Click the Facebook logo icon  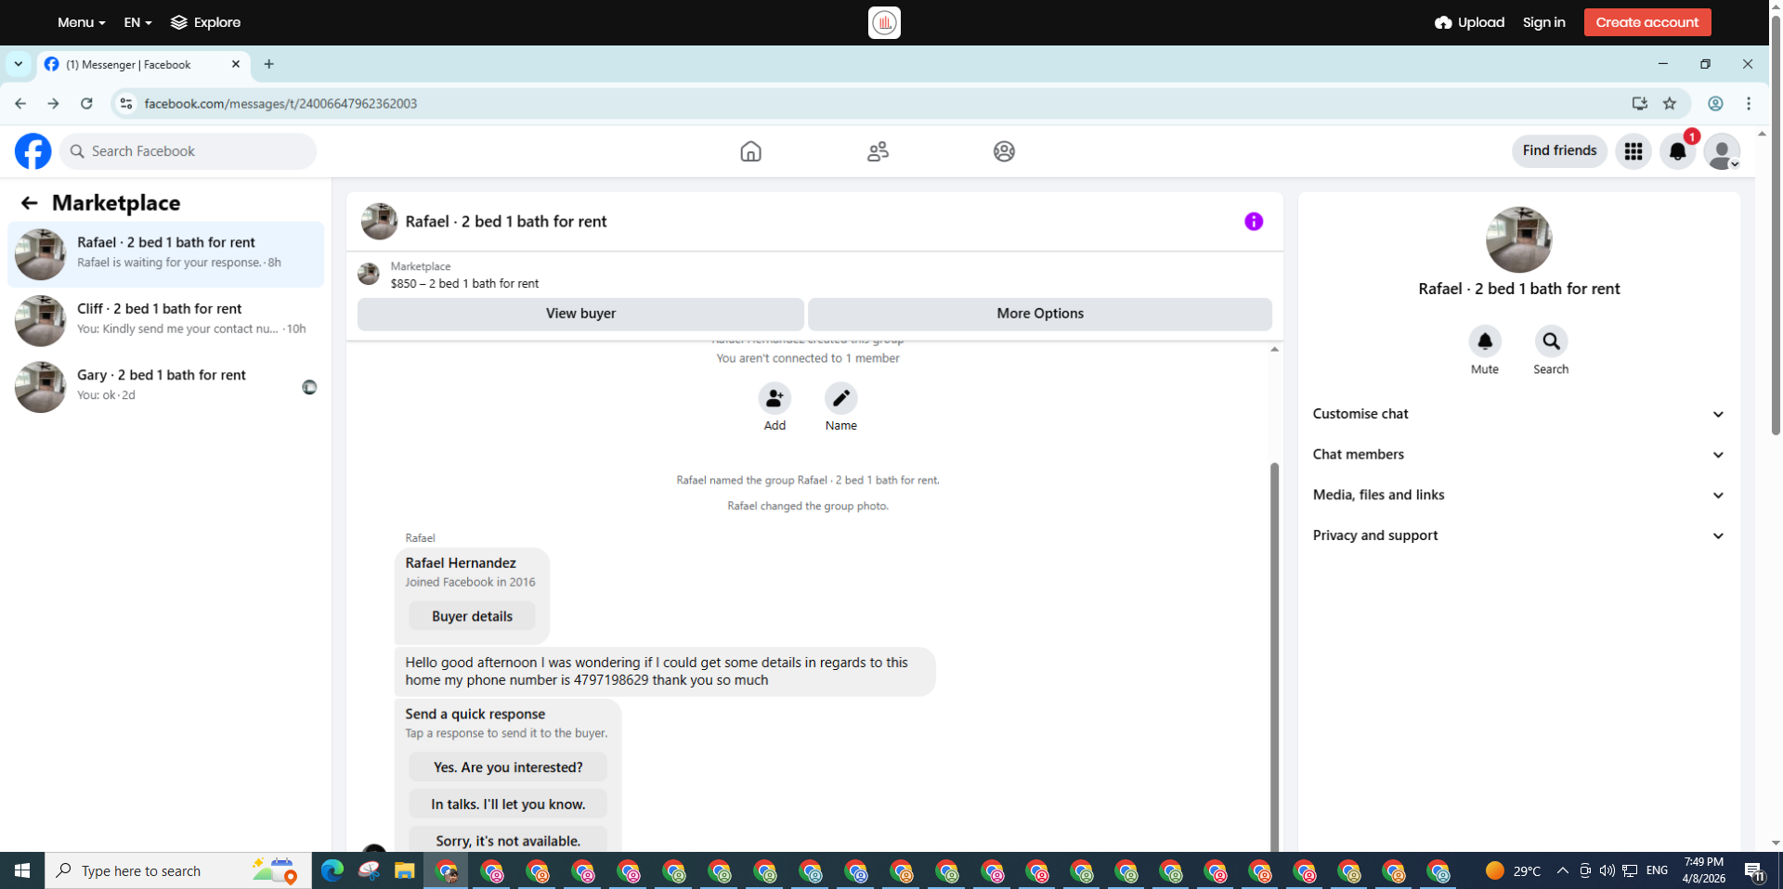point(33,151)
